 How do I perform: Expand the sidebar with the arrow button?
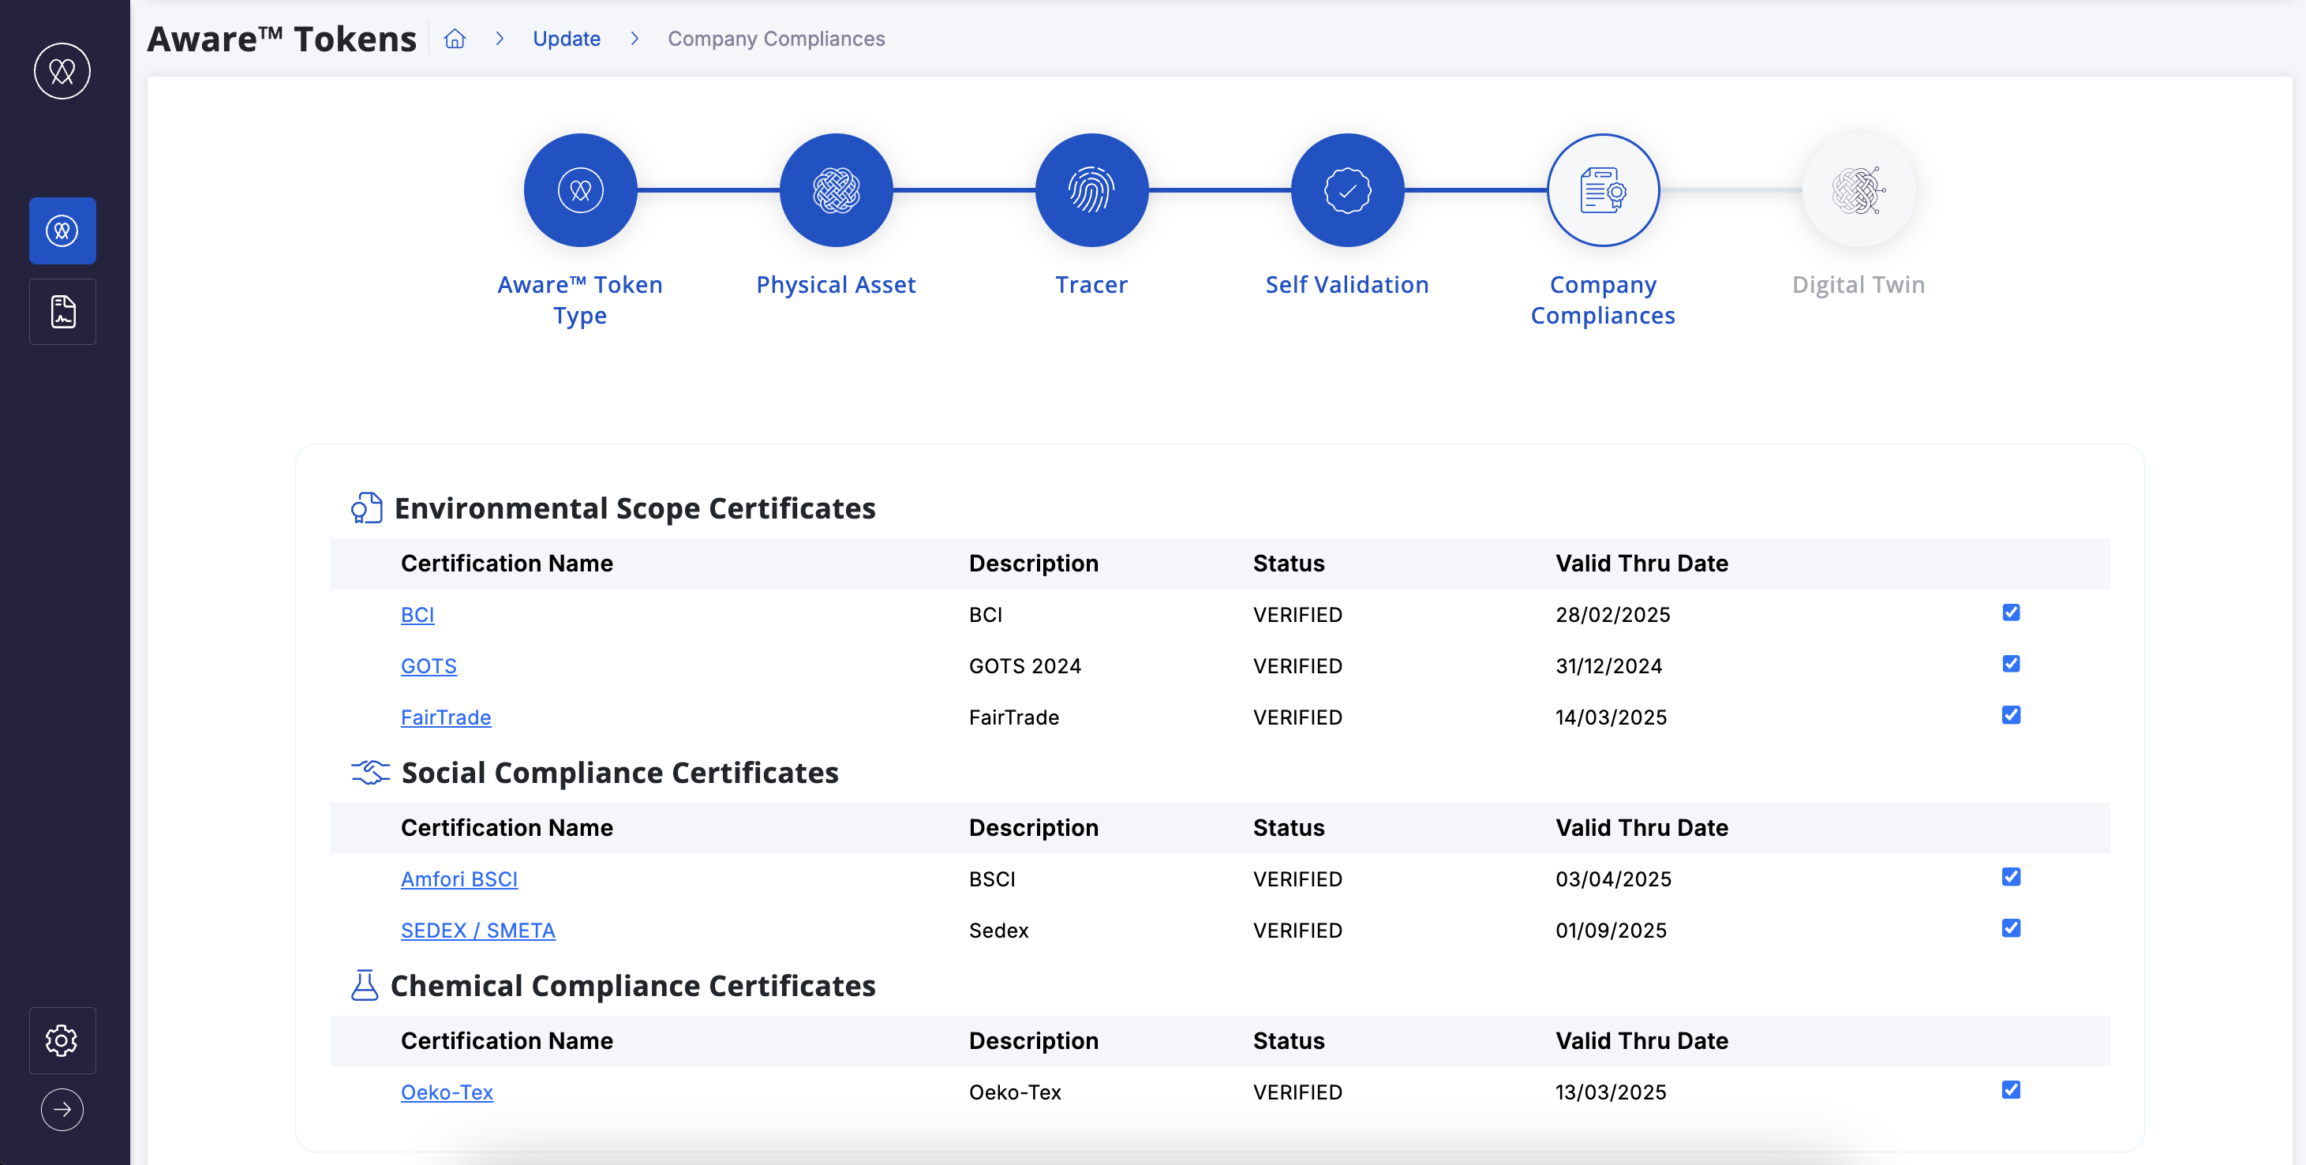(x=62, y=1110)
